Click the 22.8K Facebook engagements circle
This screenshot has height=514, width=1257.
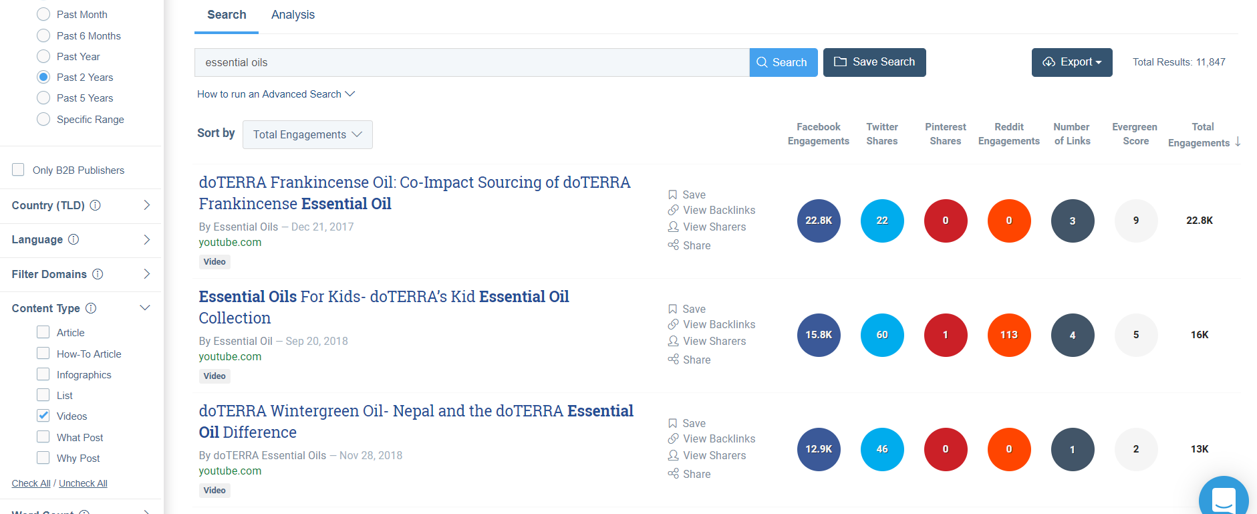point(819,221)
